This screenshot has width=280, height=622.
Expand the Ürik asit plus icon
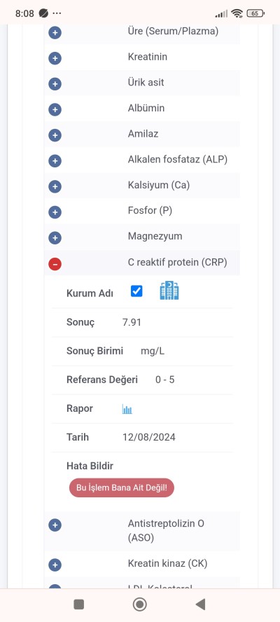(x=55, y=84)
